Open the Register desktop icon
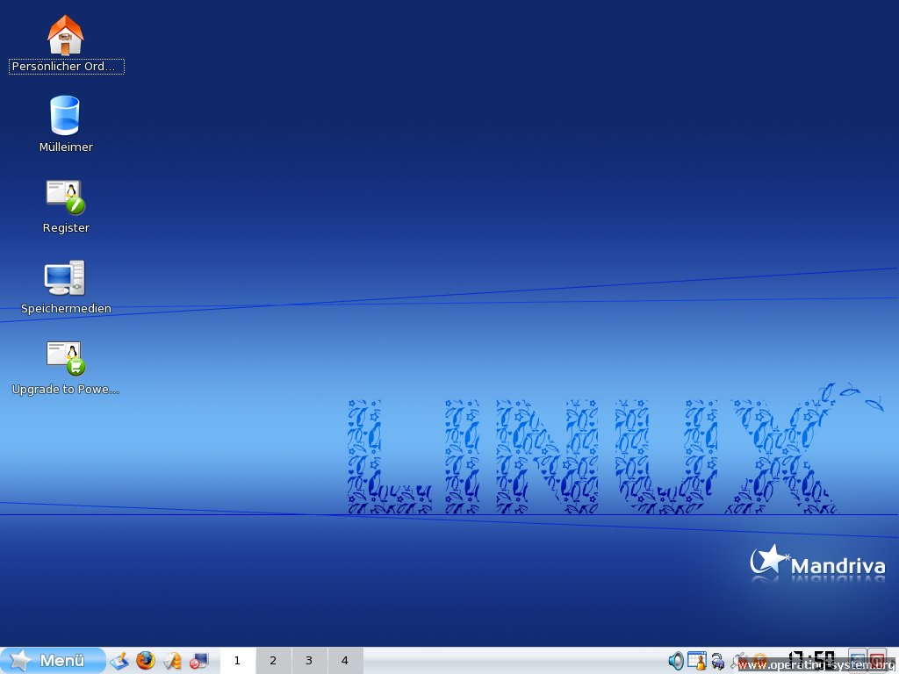The image size is (899, 674). click(x=65, y=197)
